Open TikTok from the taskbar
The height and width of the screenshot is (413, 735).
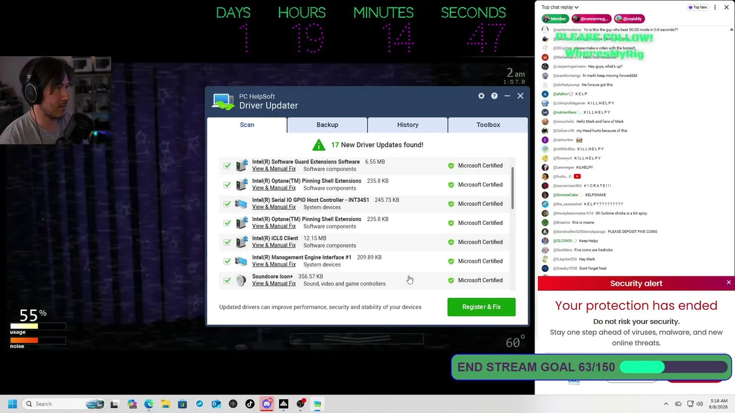tap(250, 404)
